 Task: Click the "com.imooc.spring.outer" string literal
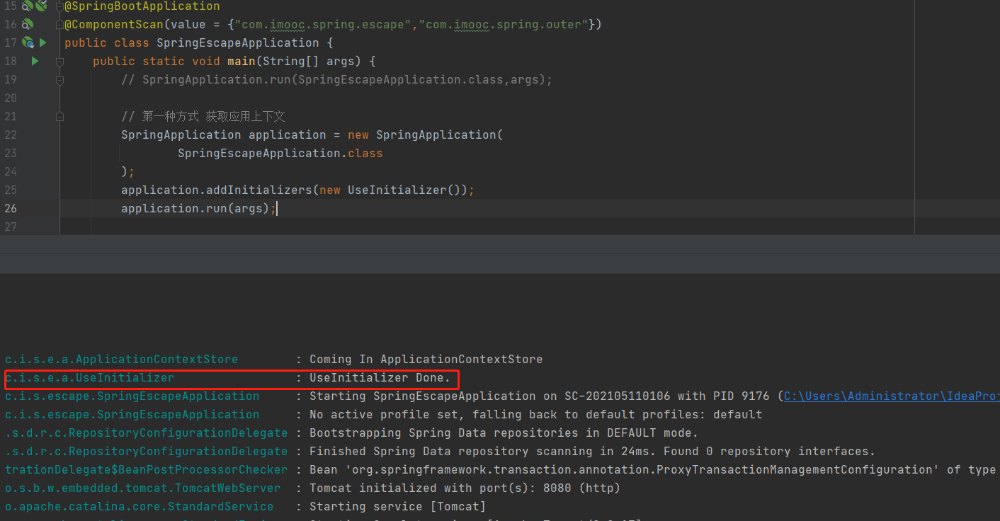click(504, 25)
